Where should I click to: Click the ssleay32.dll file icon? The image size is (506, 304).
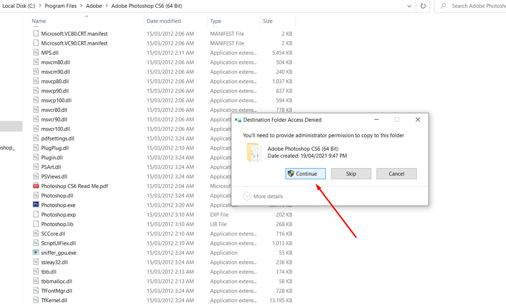click(x=36, y=262)
